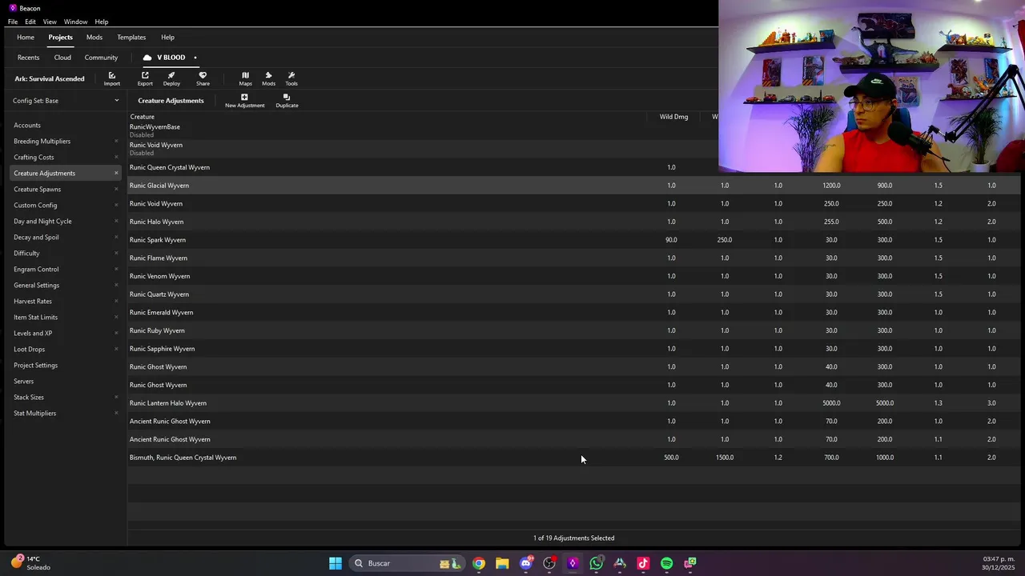The height and width of the screenshot is (576, 1025).
Task: Remove Breeding Multipliers with its x icon
Action: [x=116, y=142]
